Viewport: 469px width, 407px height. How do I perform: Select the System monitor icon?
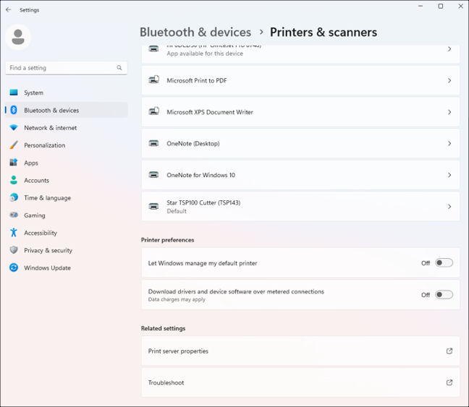pyautogui.click(x=14, y=93)
